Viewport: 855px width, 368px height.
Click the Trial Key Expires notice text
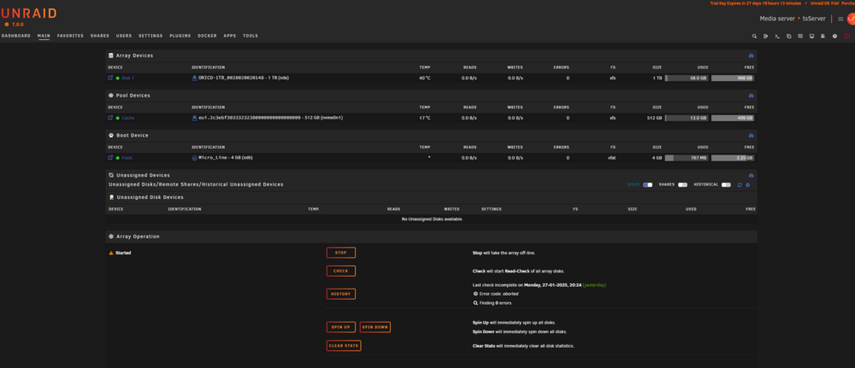click(x=755, y=3)
